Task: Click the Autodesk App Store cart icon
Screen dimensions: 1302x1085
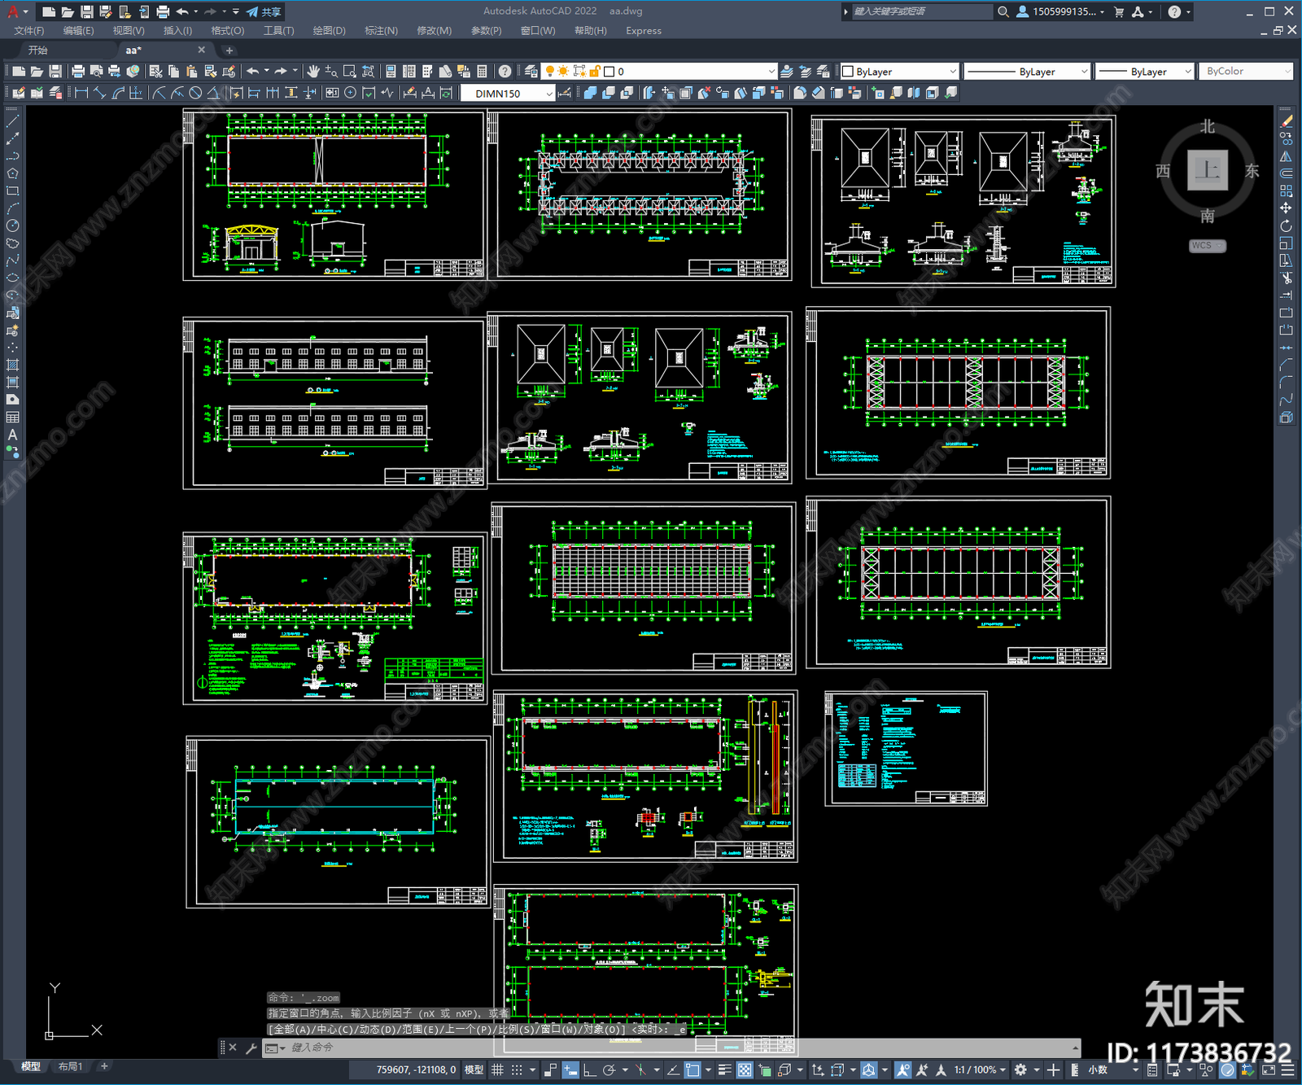Action: point(1119,11)
